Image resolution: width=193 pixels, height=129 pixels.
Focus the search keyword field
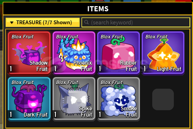(136, 22)
